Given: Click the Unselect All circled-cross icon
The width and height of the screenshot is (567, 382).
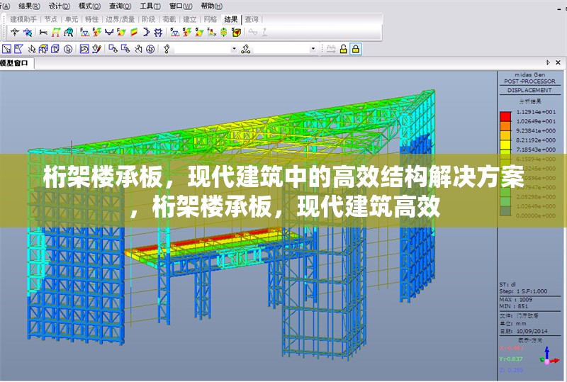Looking at the screenshot, I should point(150,49).
